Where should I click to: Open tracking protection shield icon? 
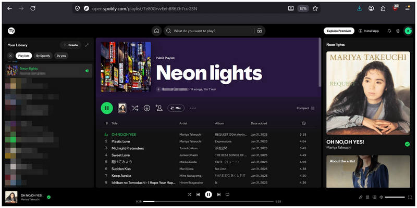click(77, 8)
